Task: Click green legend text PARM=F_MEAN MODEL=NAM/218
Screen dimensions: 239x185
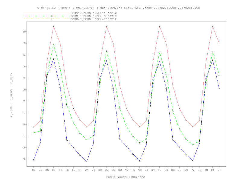Action: click(94, 16)
